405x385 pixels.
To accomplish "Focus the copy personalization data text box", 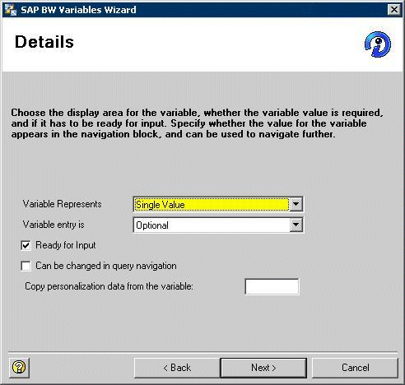I will click(272, 286).
